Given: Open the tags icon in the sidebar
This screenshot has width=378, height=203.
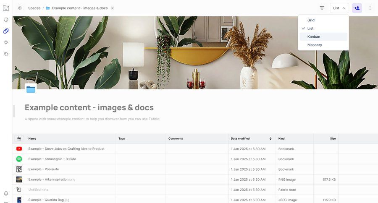Looking at the screenshot, I should click(x=6, y=54).
